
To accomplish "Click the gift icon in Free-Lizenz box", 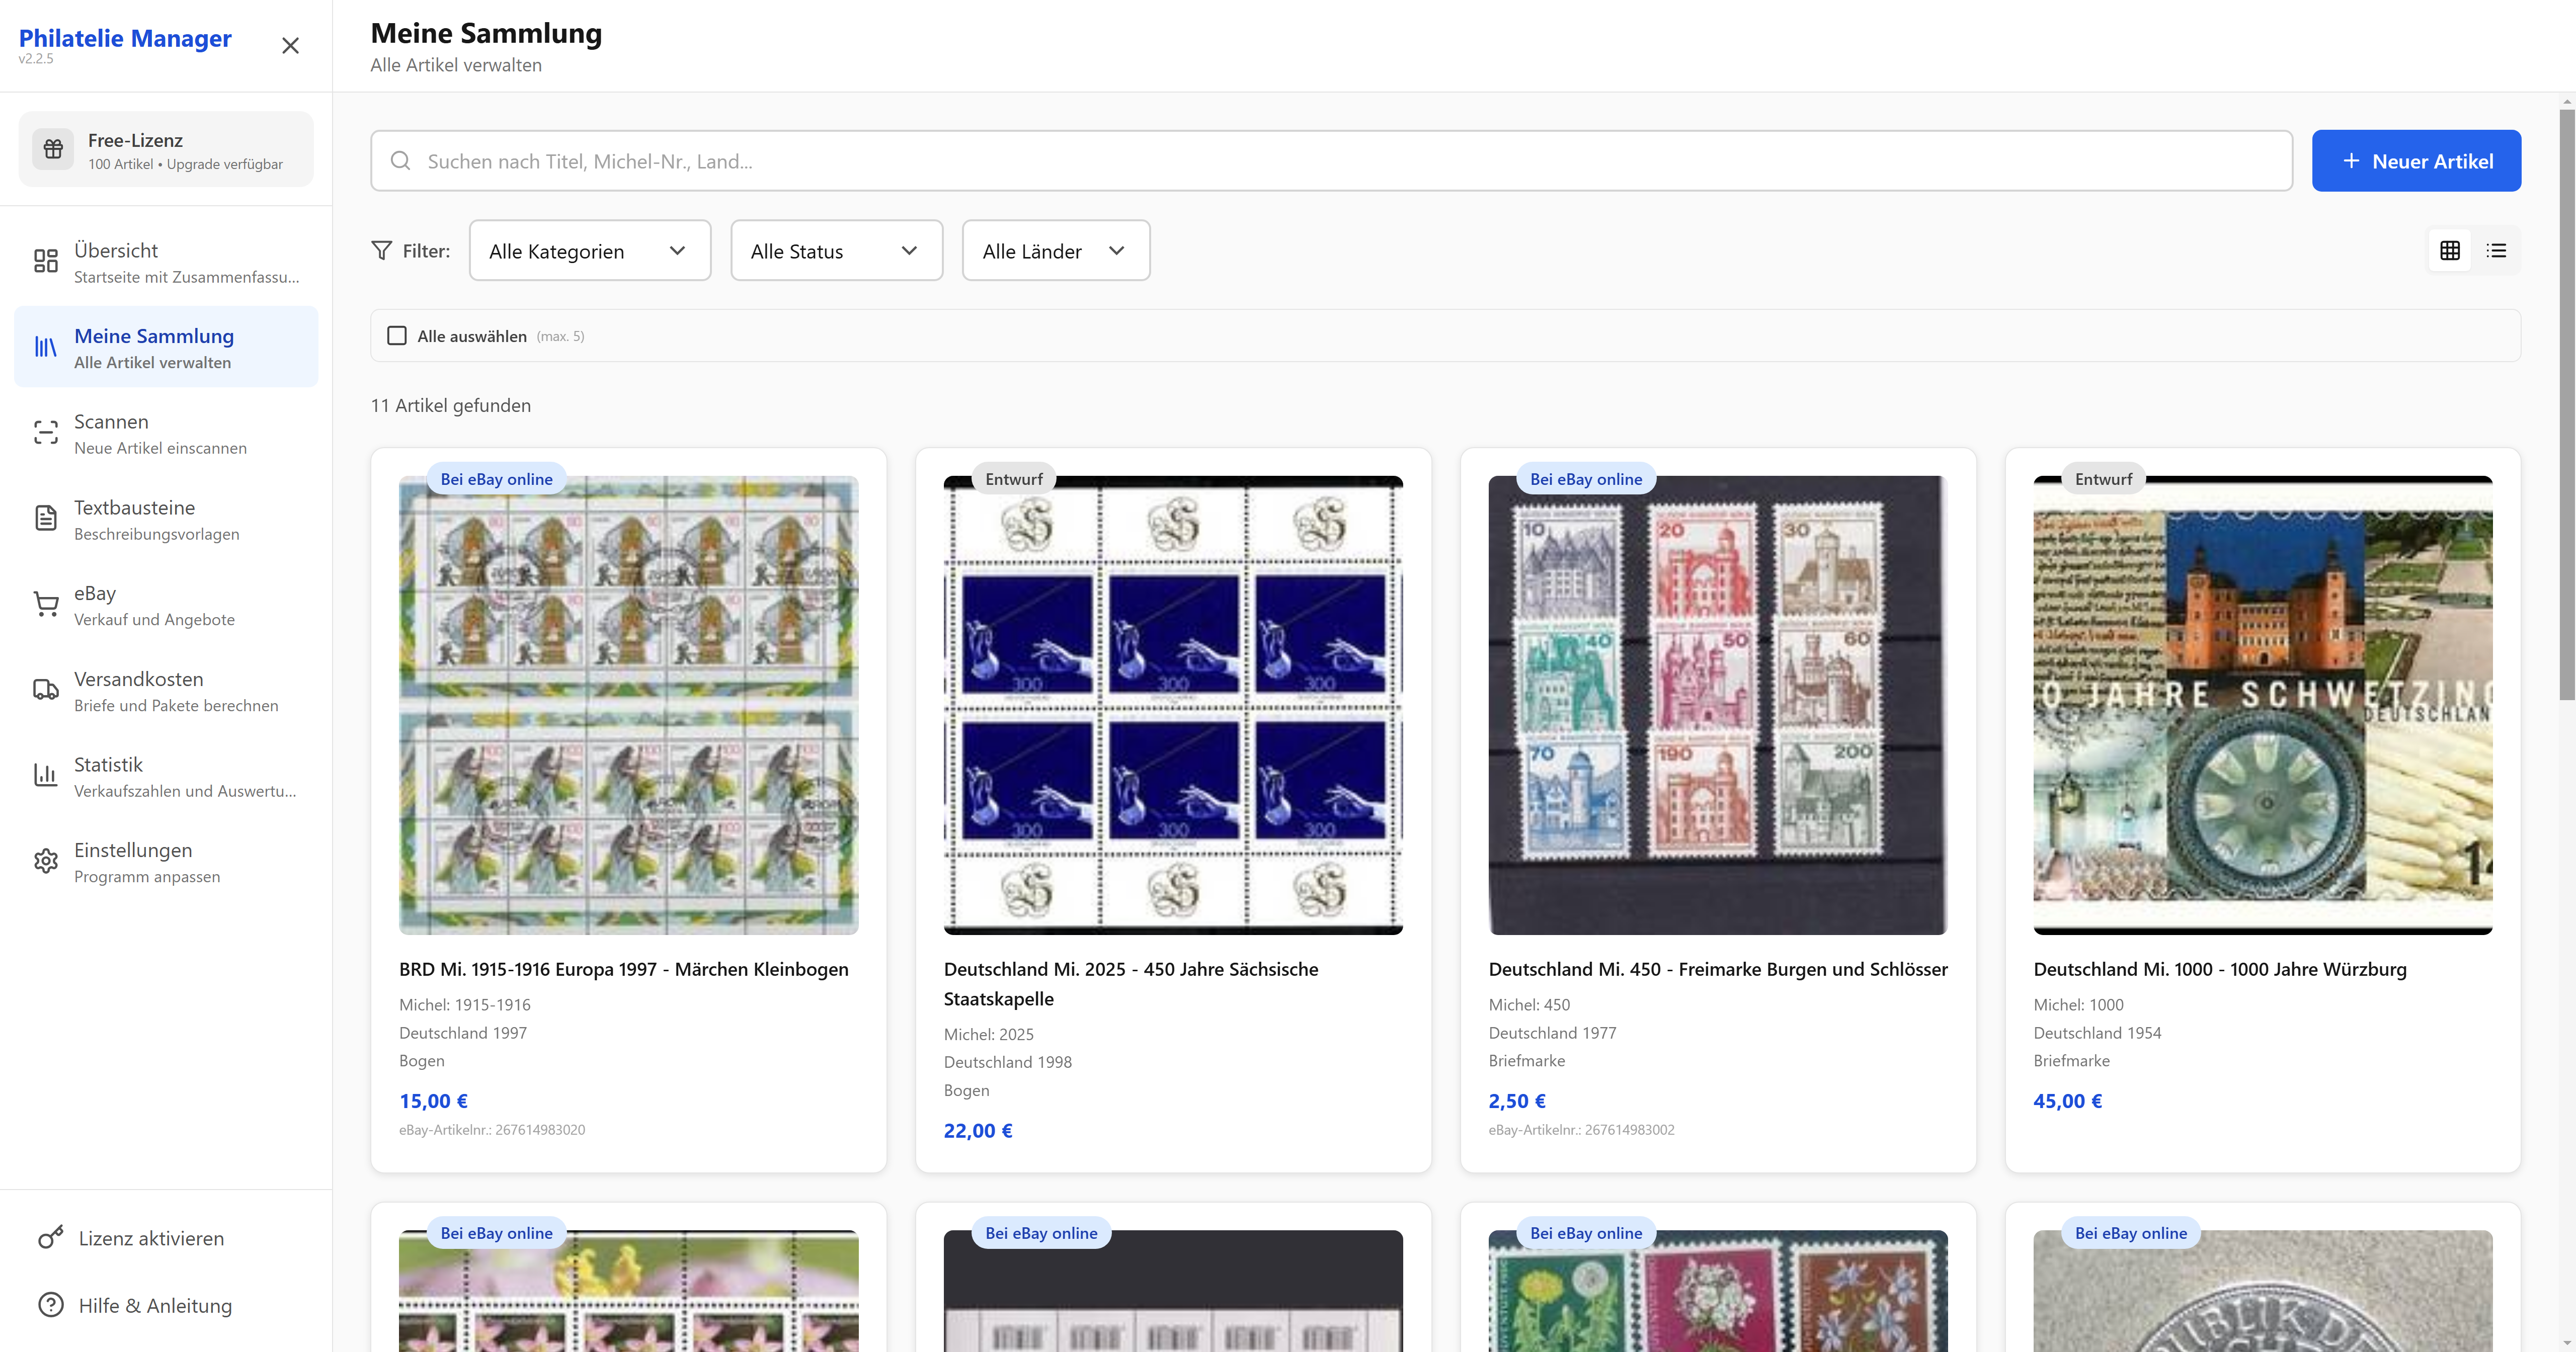I will tap(53, 149).
